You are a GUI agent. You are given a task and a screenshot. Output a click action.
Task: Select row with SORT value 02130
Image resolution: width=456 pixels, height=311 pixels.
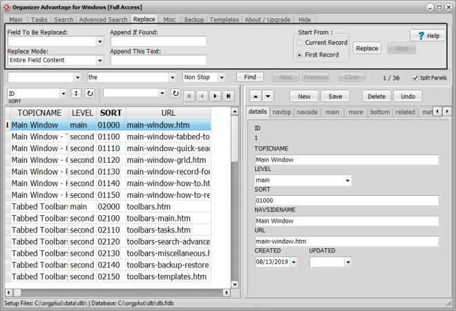click(108, 254)
